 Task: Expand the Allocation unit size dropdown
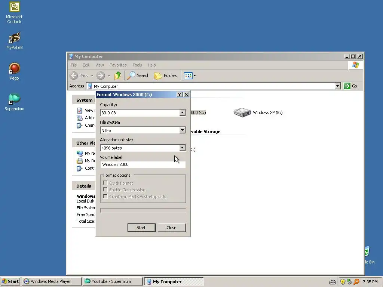[182, 148]
